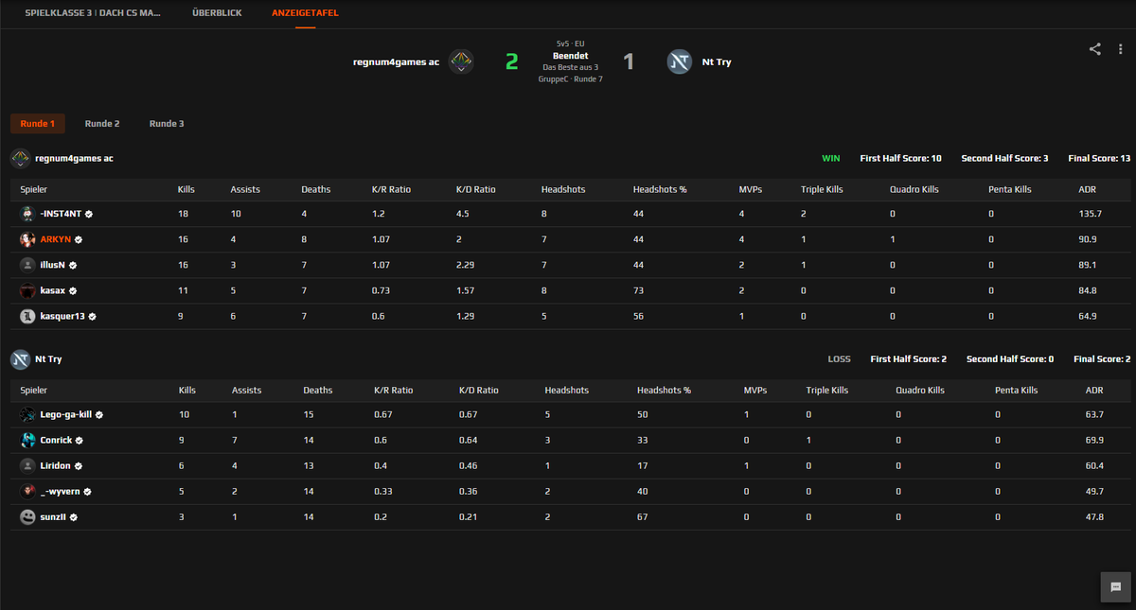Click verified badge next to ARKYN
The height and width of the screenshot is (610, 1136).
pyautogui.click(x=80, y=240)
